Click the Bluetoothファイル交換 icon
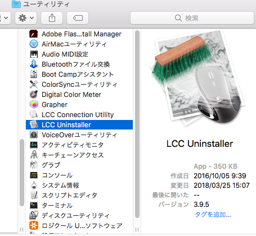Viewport: 256px width, 236px height. coord(34,64)
